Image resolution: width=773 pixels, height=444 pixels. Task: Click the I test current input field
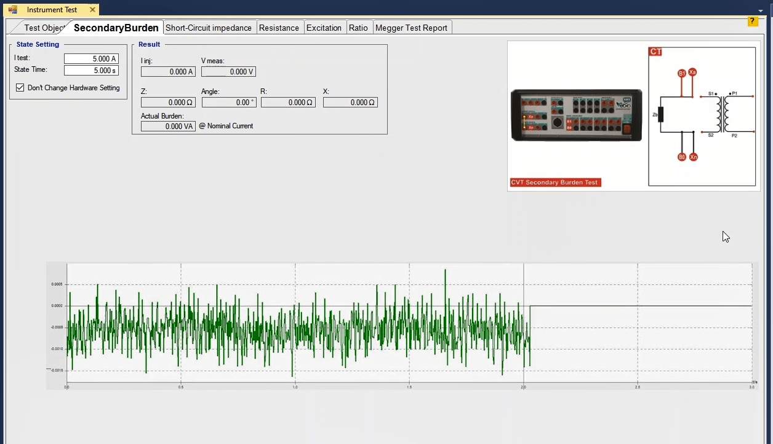[x=91, y=58]
